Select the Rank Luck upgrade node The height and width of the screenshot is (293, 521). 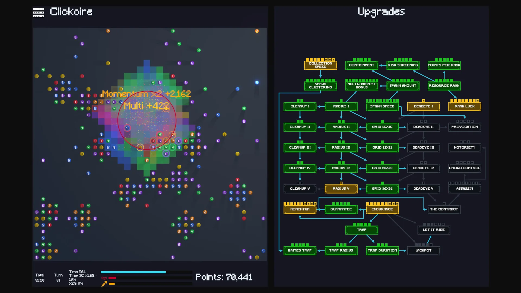pyautogui.click(x=465, y=106)
